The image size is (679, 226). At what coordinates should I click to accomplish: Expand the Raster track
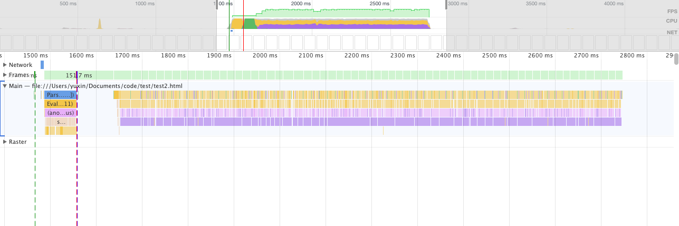tap(5, 142)
